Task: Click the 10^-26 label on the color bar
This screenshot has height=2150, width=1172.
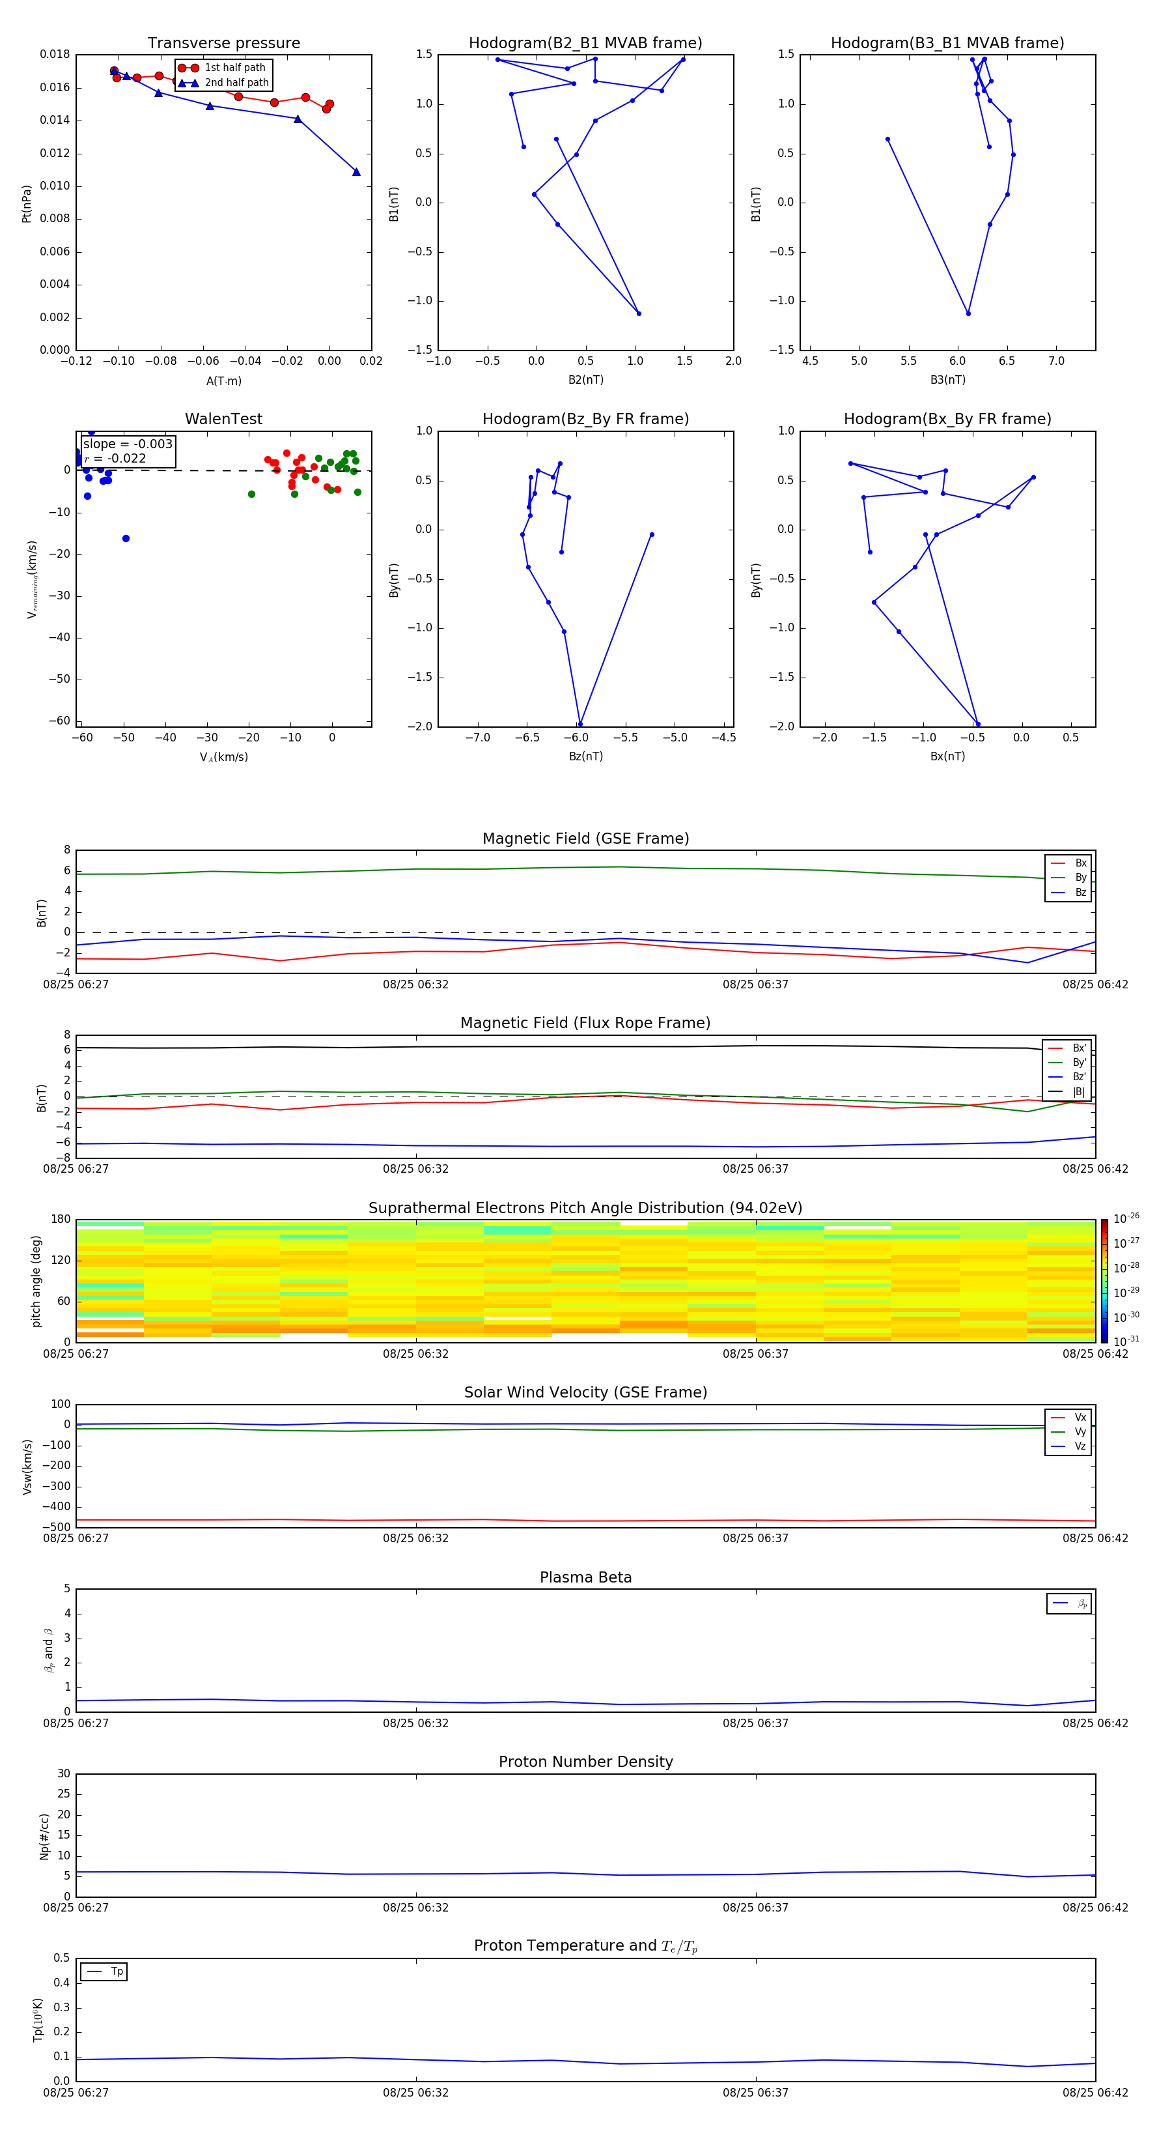Action: pos(1126,1218)
